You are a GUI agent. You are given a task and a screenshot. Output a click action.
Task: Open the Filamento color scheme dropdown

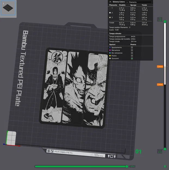pyautogui.click(x=139, y=2)
